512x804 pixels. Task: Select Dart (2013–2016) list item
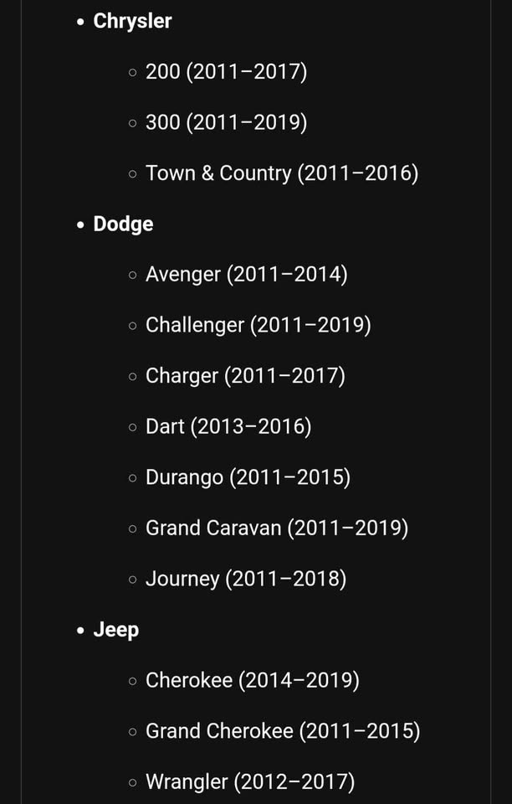[228, 427]
